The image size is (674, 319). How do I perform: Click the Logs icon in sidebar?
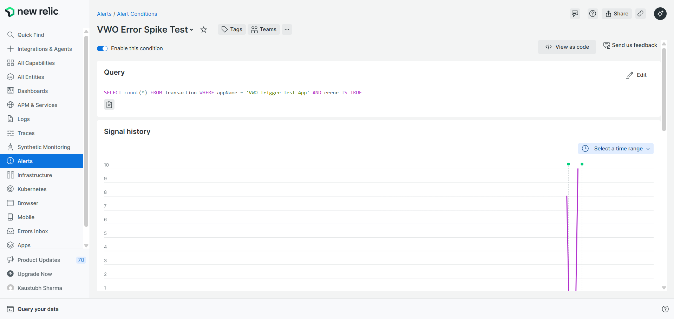pyautogui.click(x=11, y=119)
